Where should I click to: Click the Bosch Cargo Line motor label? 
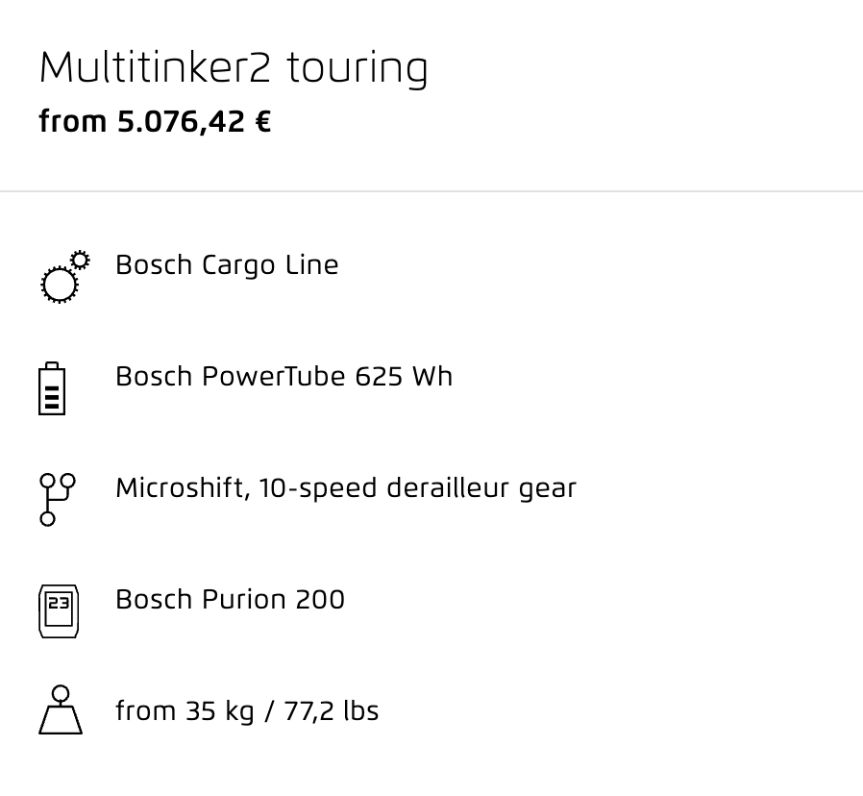pyautogui.click(x=227, y=265)
